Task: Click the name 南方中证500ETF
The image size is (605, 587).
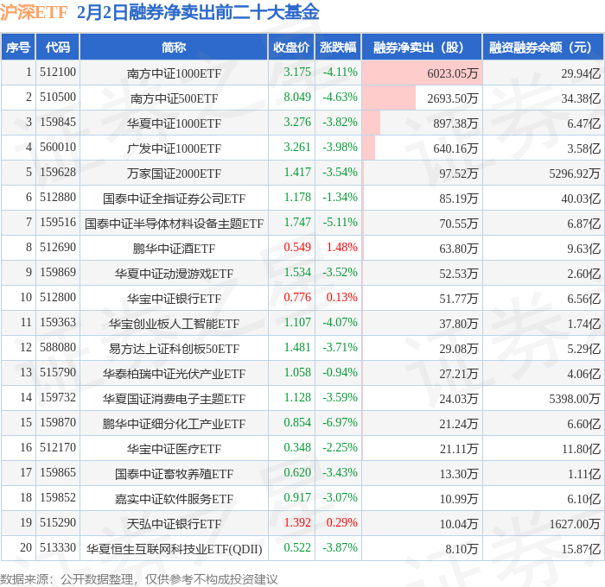Action: coord(174,98)
